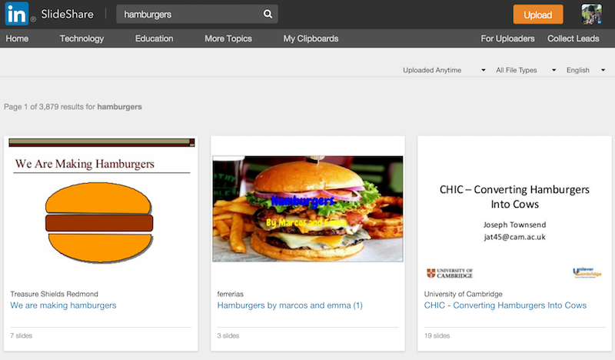The image size is (615, 360).
Task: Open 'CHIC - Converting Hamburgers Into Cows' link
Action: pos(505,305)
